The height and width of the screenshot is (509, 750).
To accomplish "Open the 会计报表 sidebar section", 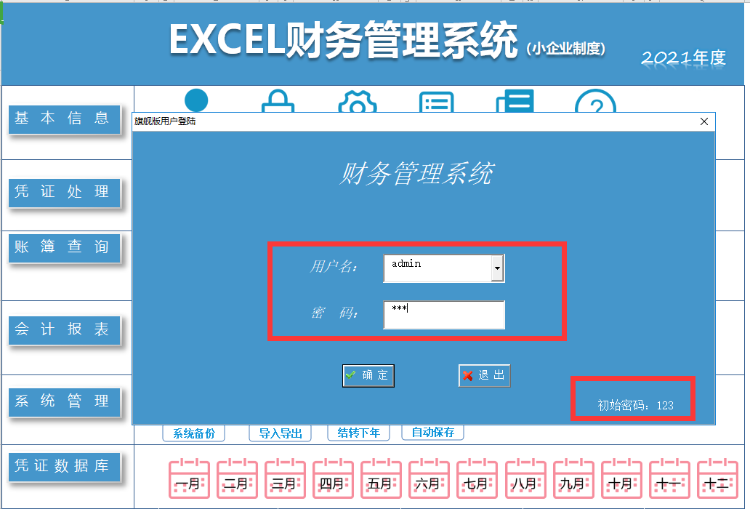I will tap(64, 329).
